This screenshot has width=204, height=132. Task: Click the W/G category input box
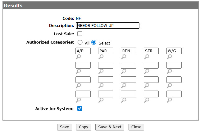[174, 51]
